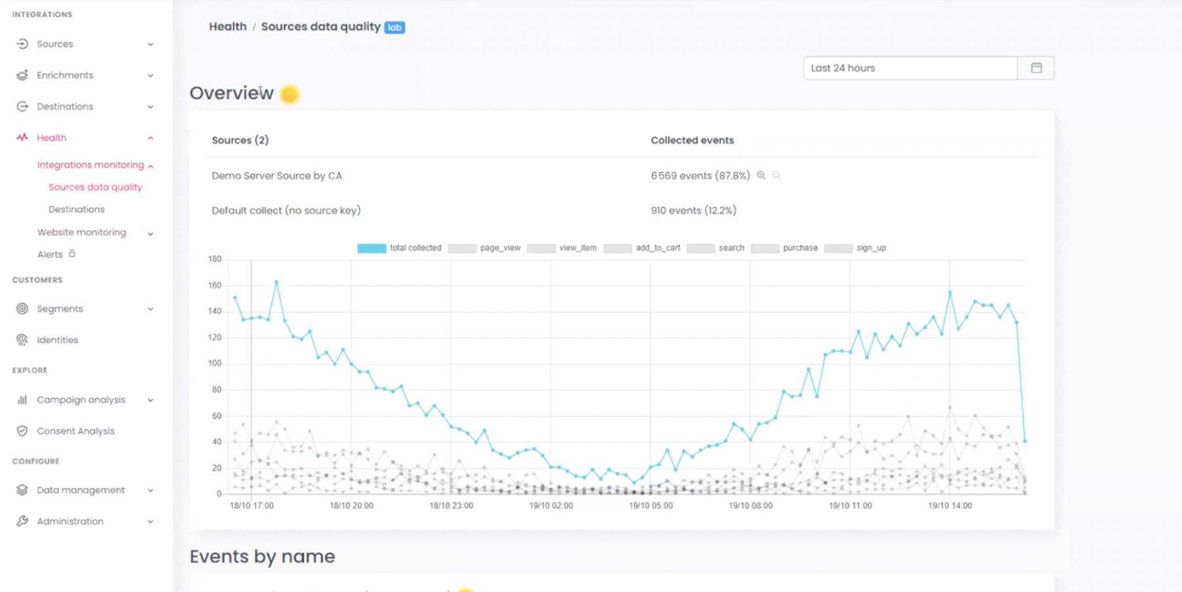Zoom out on Demo Server Source events
This screenshot has height=592, width=1182.
point(776,175)
